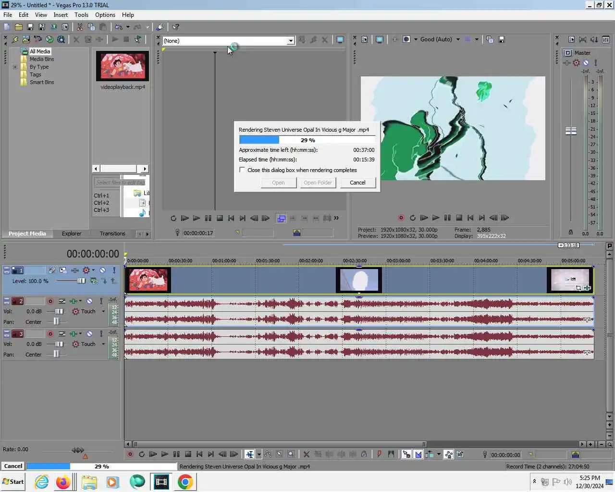Solo audio track 3
Image resolution: width=615 pixels, height=492 pixels.
pyautogui.click(x=101, y=334)
